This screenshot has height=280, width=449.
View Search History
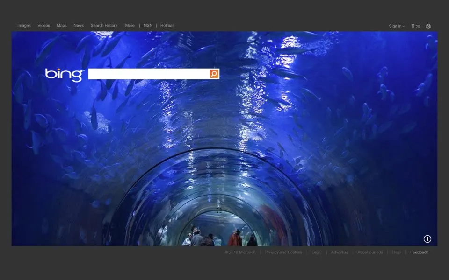click(x=104, y=25)
